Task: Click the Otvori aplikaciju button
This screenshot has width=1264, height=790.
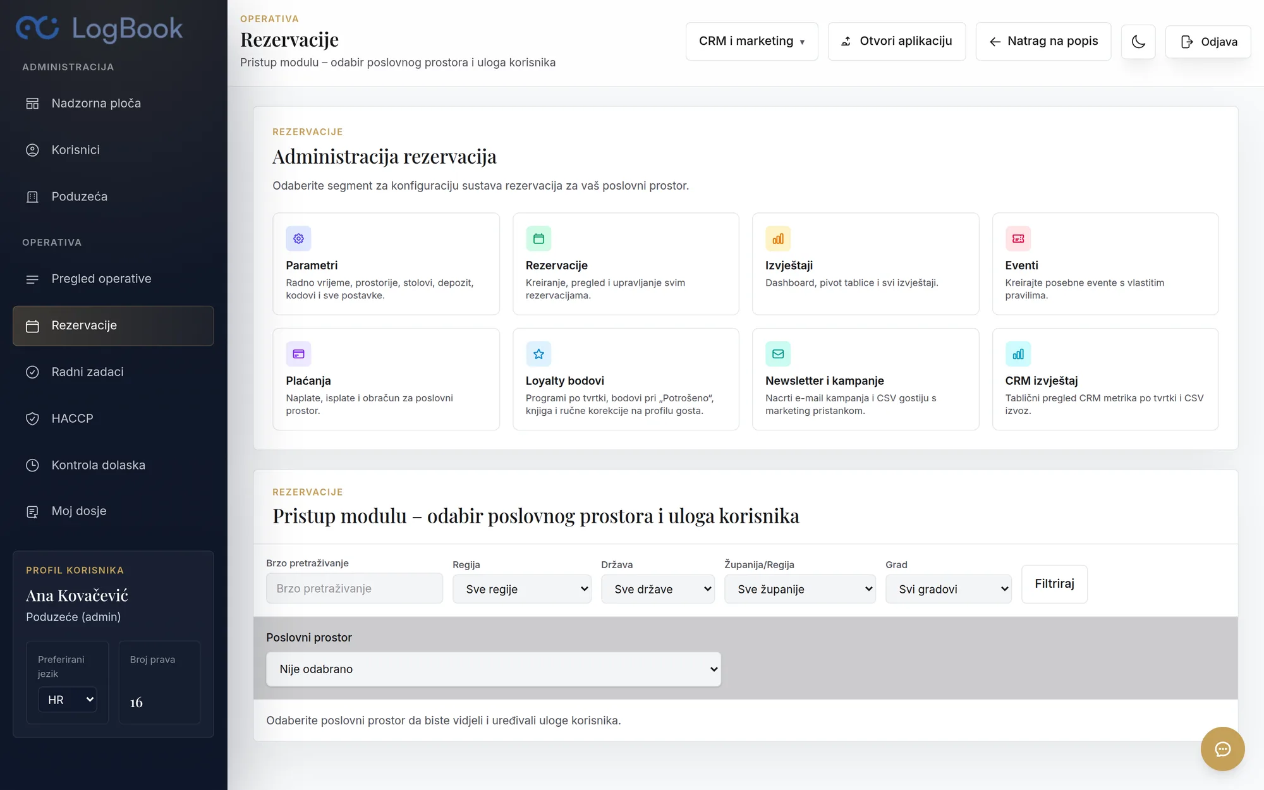Action: 897,41
